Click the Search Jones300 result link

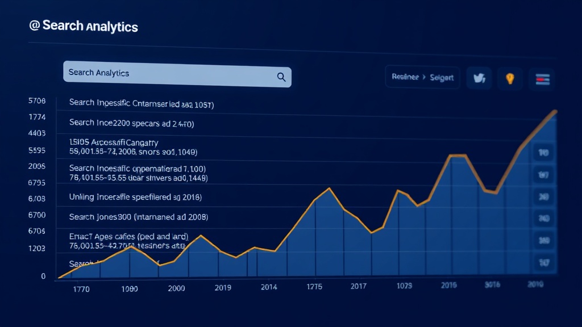138,217
